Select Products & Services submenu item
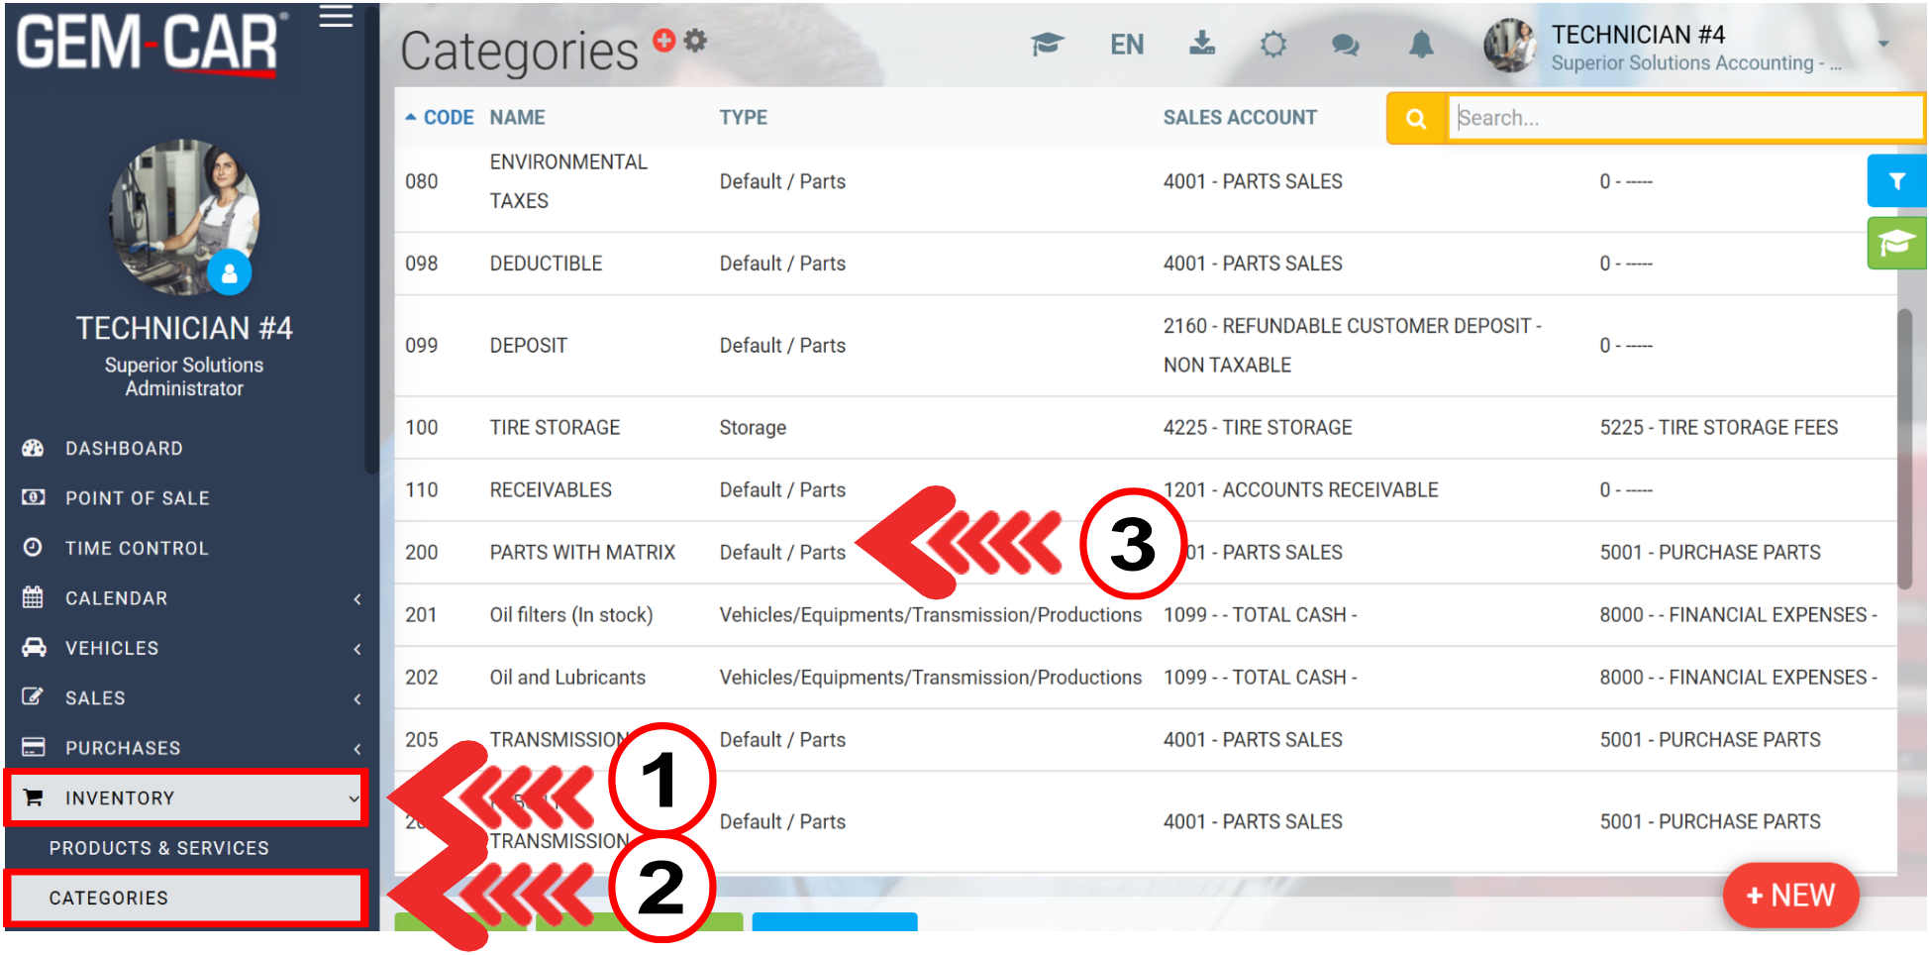The height and width of the screenshot is (955, 1929). coord(159,848)
